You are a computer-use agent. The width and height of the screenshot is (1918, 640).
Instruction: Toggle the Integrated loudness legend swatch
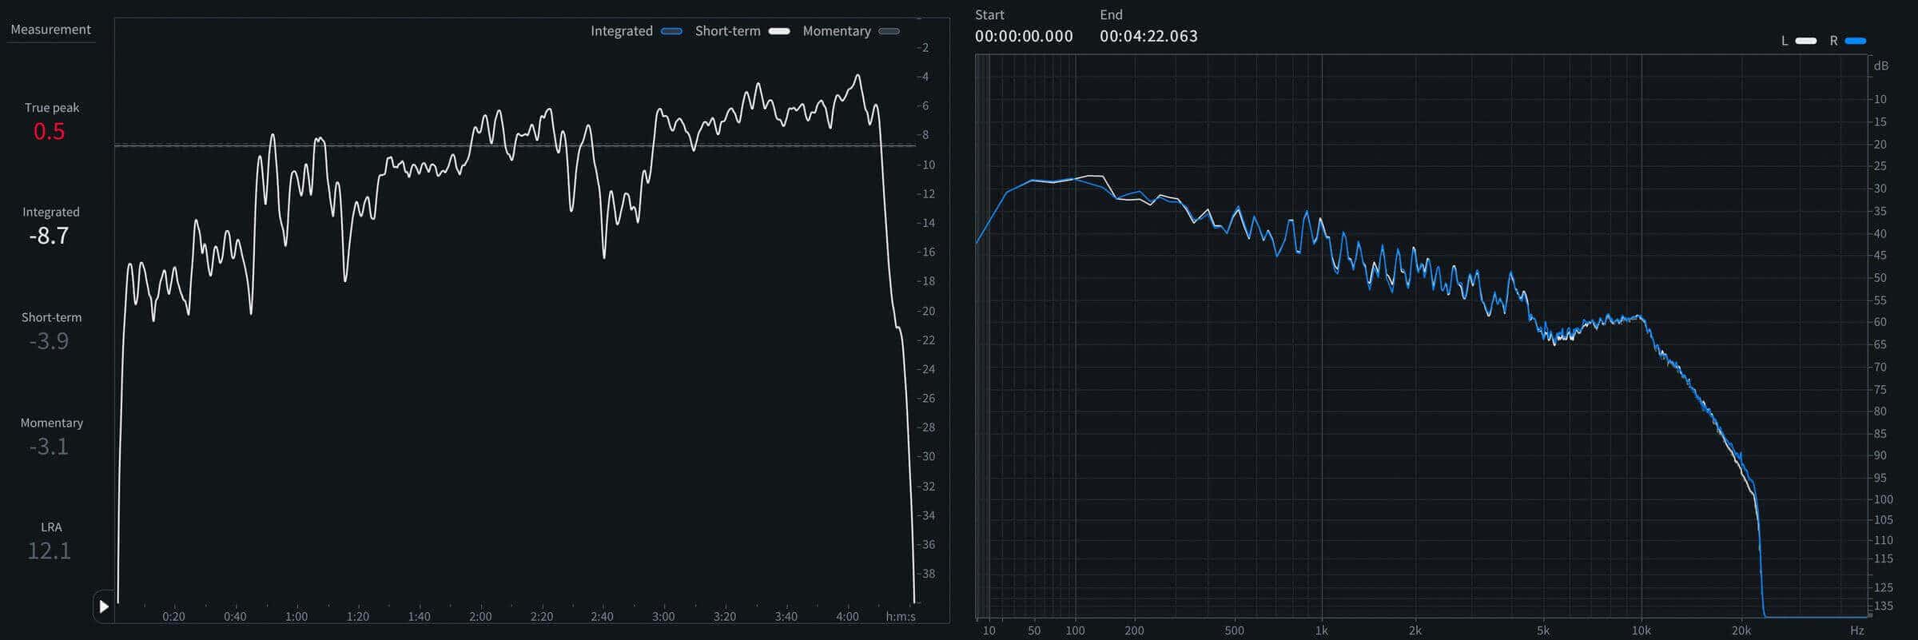point(671,31)
